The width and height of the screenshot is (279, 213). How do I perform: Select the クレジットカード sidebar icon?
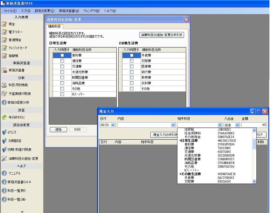(4, 48)
